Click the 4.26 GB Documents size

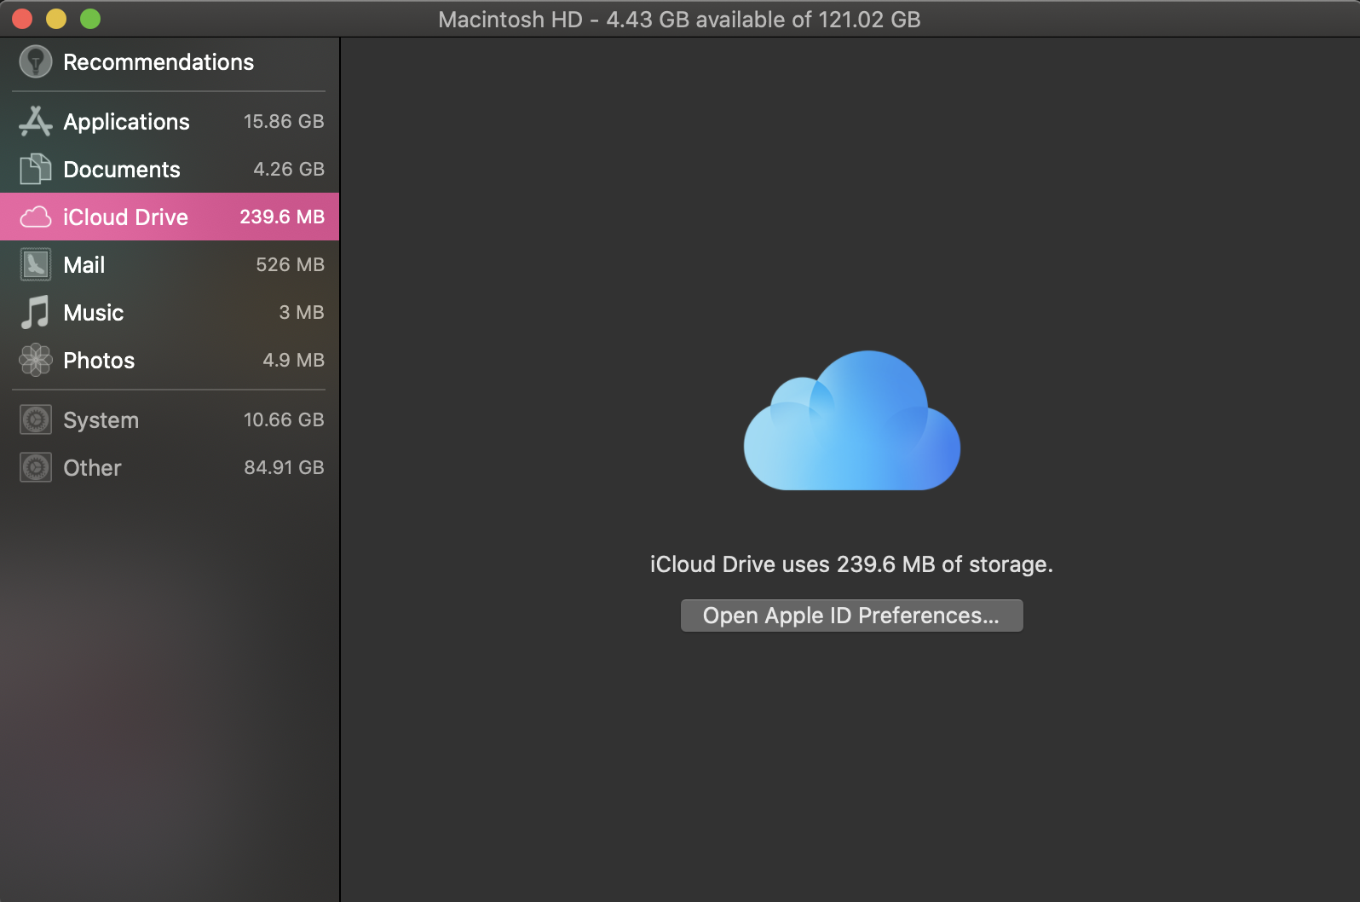click(289, 169)
